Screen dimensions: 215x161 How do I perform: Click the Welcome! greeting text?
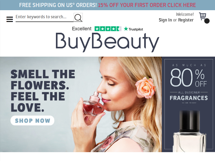point(185,14)
